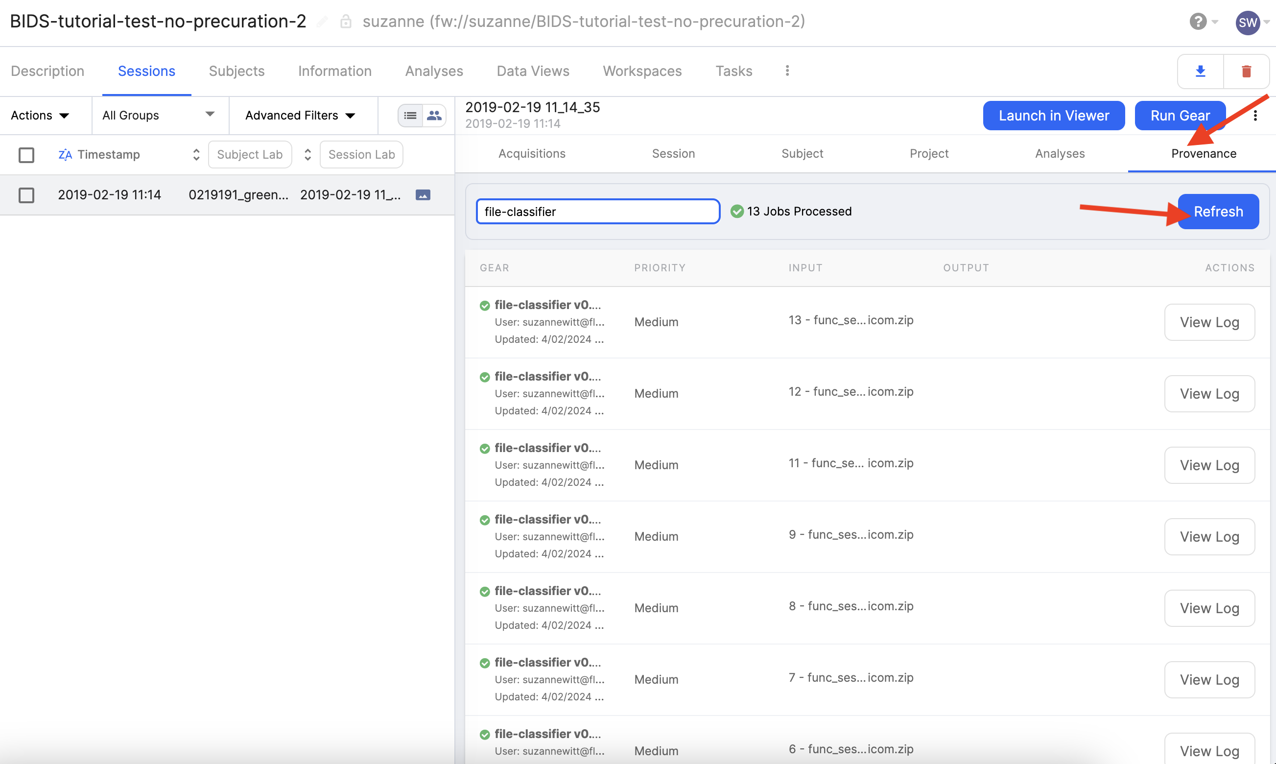Click the PRIORITY column header
1276x764 pixels.
[660, 268]
